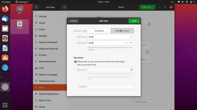This screenshot has width=197, height=110.
Task: Click the Username input field
Action: coord(108,43)
